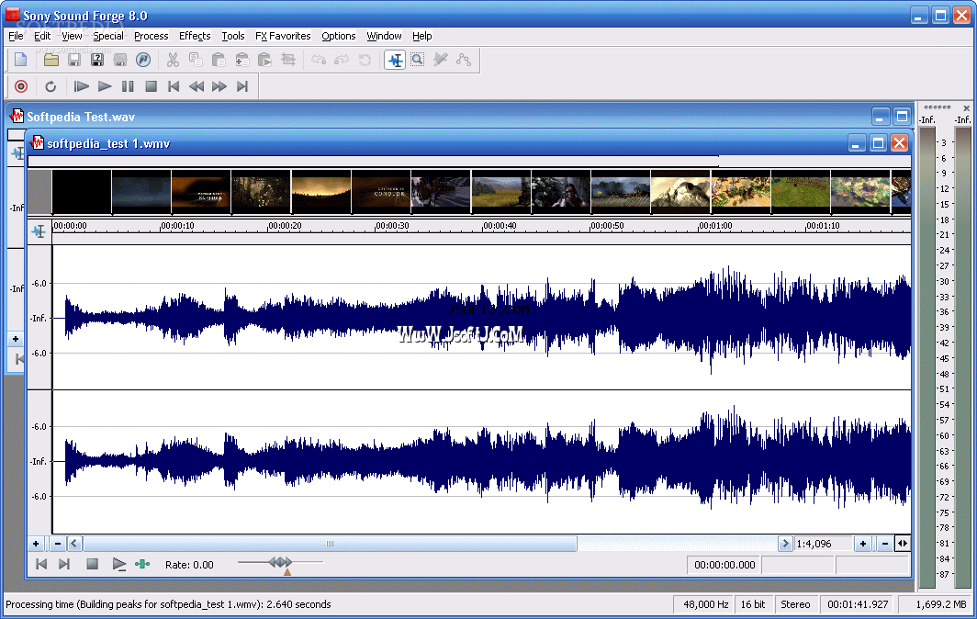
Task: Click the level zoom in plus button at bottom-left
Action: pyautogui.click(x=36, y=544)
